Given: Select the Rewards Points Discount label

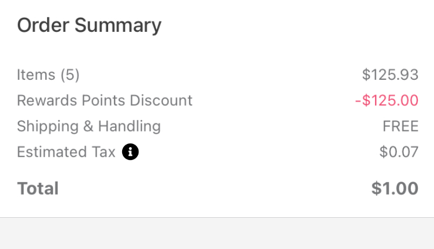Looking at the screenshot, I should (105, 100).
